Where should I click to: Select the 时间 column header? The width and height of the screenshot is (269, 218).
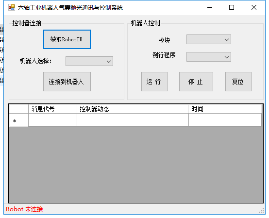tap(225, 109)
